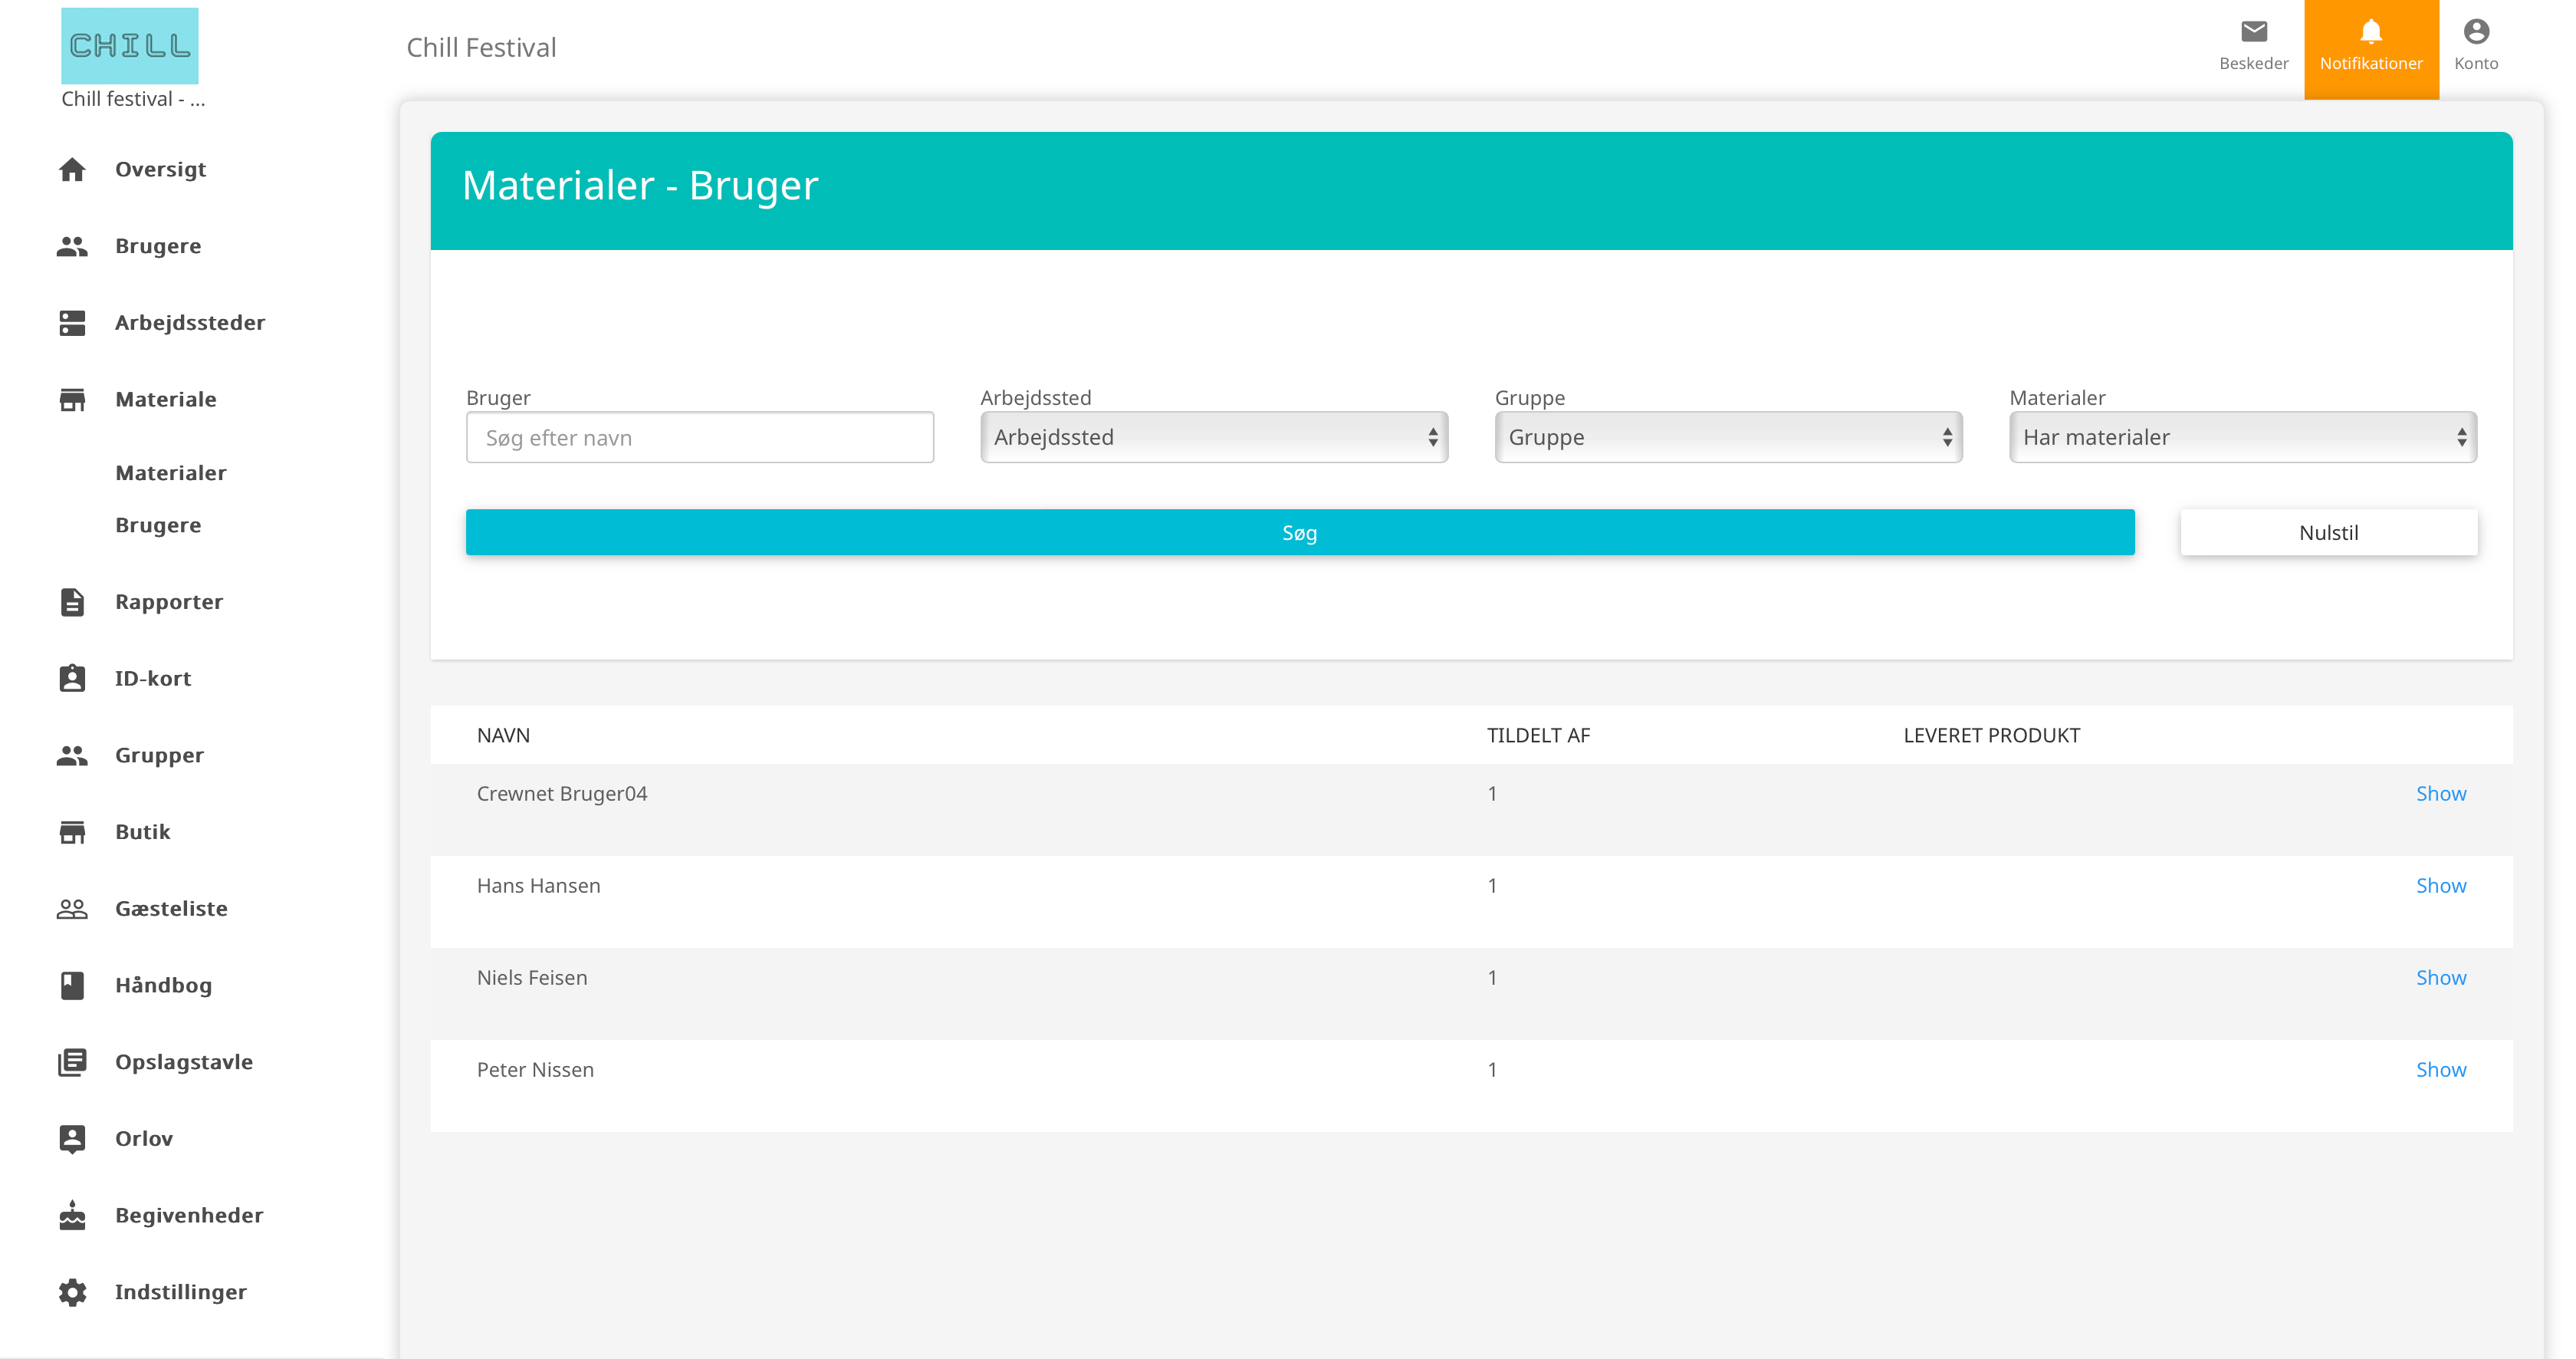Focus the Søg efter navn field
Viewport: 2576px width, 1359px height.
click(x=700, y=437)
